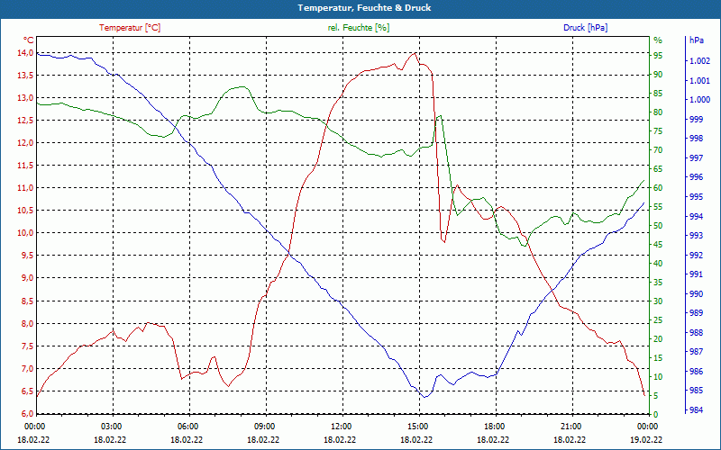Click the 12:00 time axis label
This screenshot has width=721, height=450.
(341, 427)
